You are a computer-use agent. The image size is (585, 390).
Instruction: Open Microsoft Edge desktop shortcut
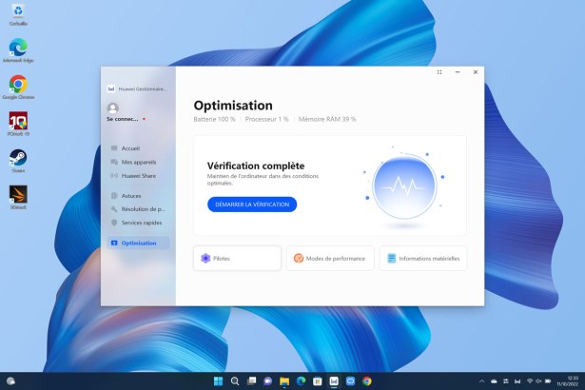pyautogui.click(x=18, y=50)
